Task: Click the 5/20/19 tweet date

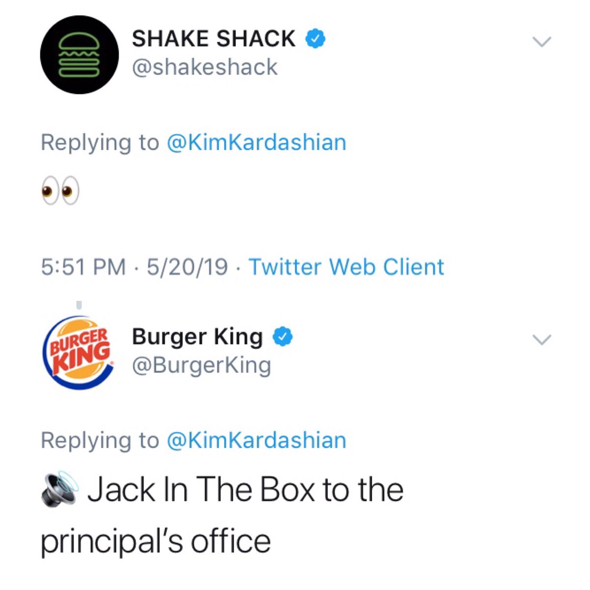Action: click(187, 267)
